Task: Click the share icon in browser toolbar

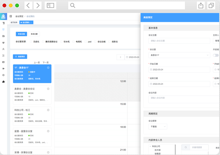Action: coord(201,6)
